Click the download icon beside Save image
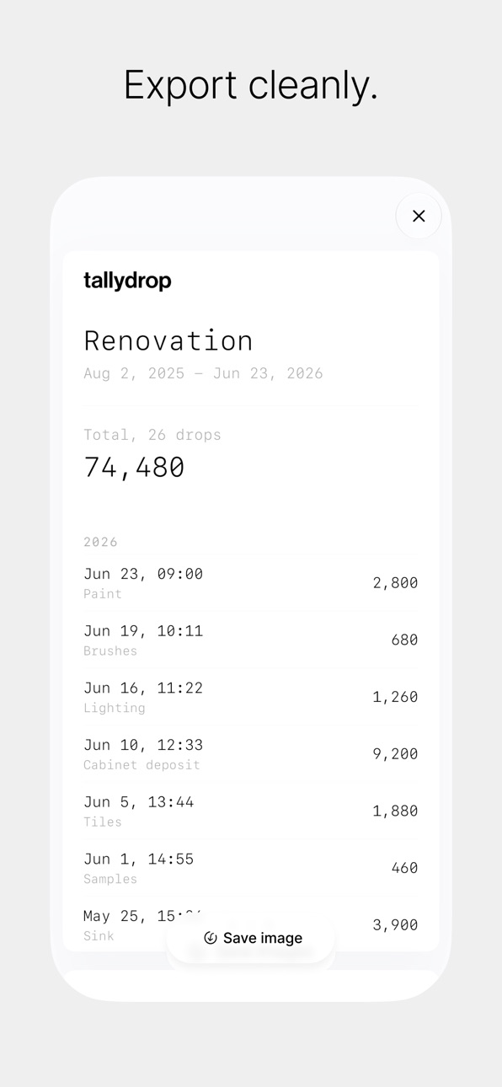The image size is (502, 1087). click(211, 938)
